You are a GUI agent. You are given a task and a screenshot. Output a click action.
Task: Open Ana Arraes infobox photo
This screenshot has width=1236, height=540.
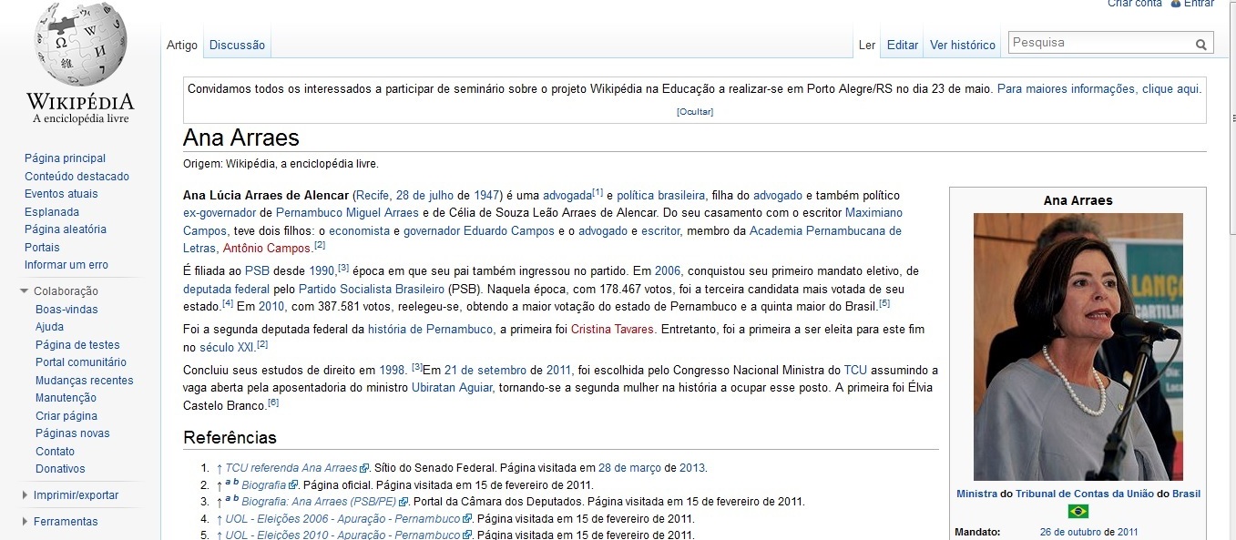click(x=1078, y=347)
